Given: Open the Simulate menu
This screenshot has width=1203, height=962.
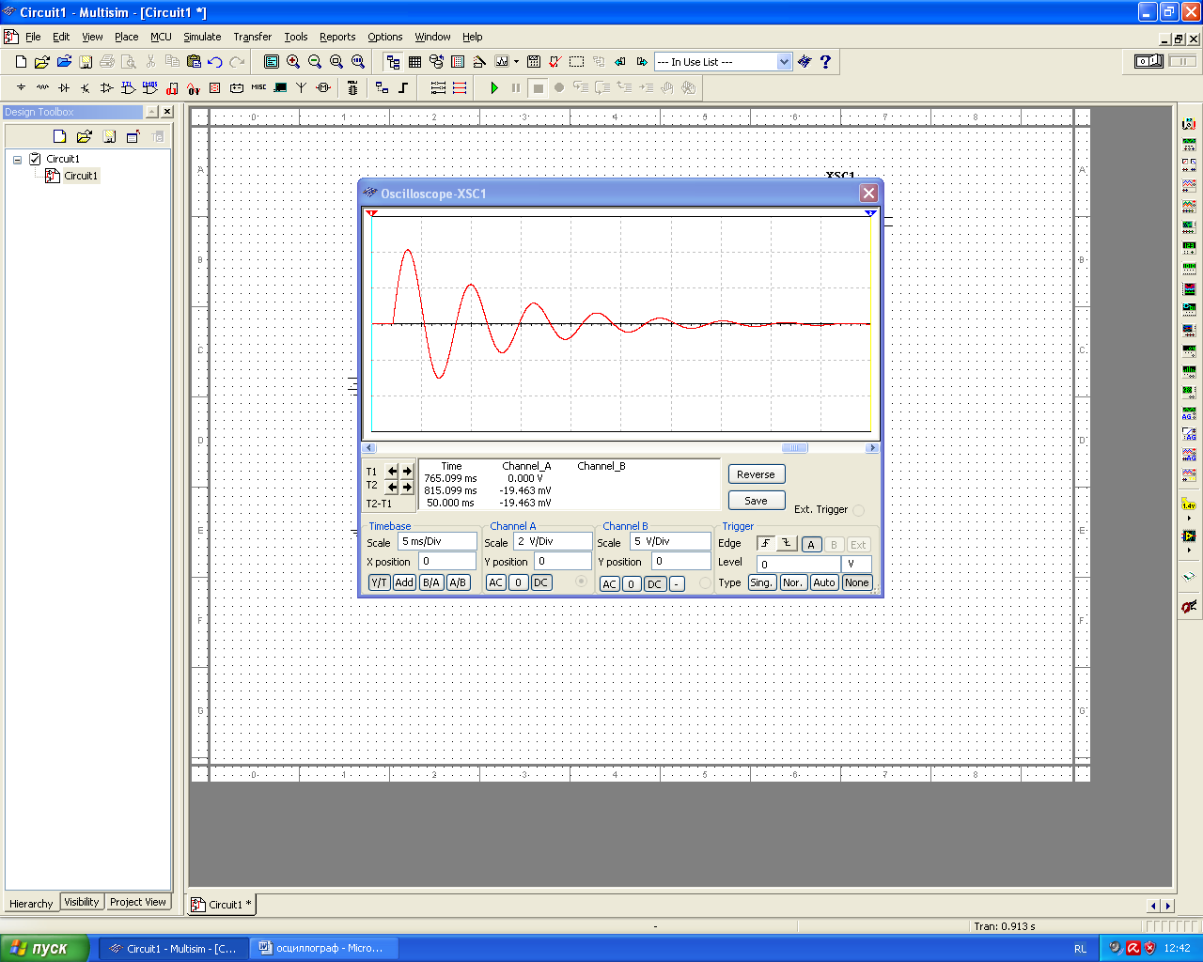Looking at the screenshot, I should (x=202, y=37).
